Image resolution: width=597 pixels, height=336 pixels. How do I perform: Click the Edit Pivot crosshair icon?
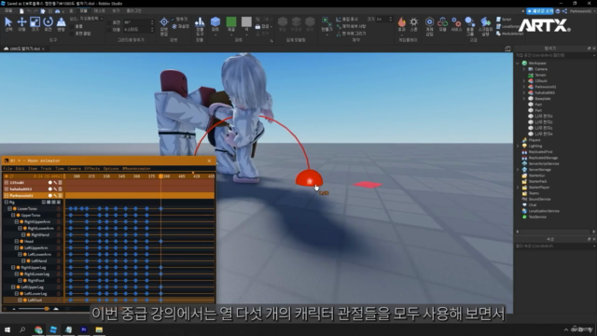(x=164, y=22)
